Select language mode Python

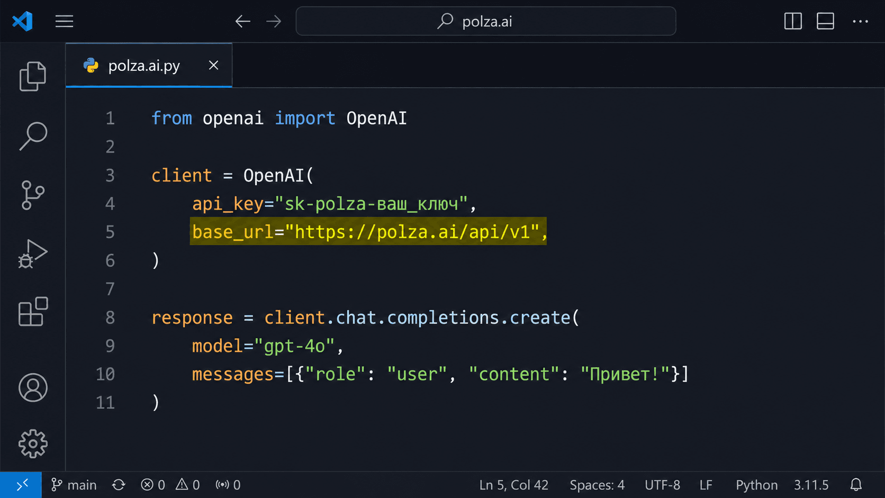tap(756, 485)
